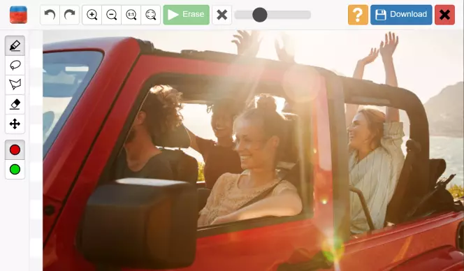The width and height of the screenshot is (464, 271).
Task: Close the editor with red X
Action: pyautogui.click(x=444, y=15)
